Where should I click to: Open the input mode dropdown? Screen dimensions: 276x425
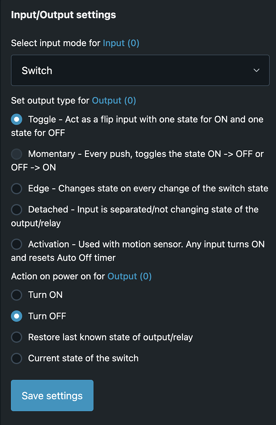(x=140, y=70)
